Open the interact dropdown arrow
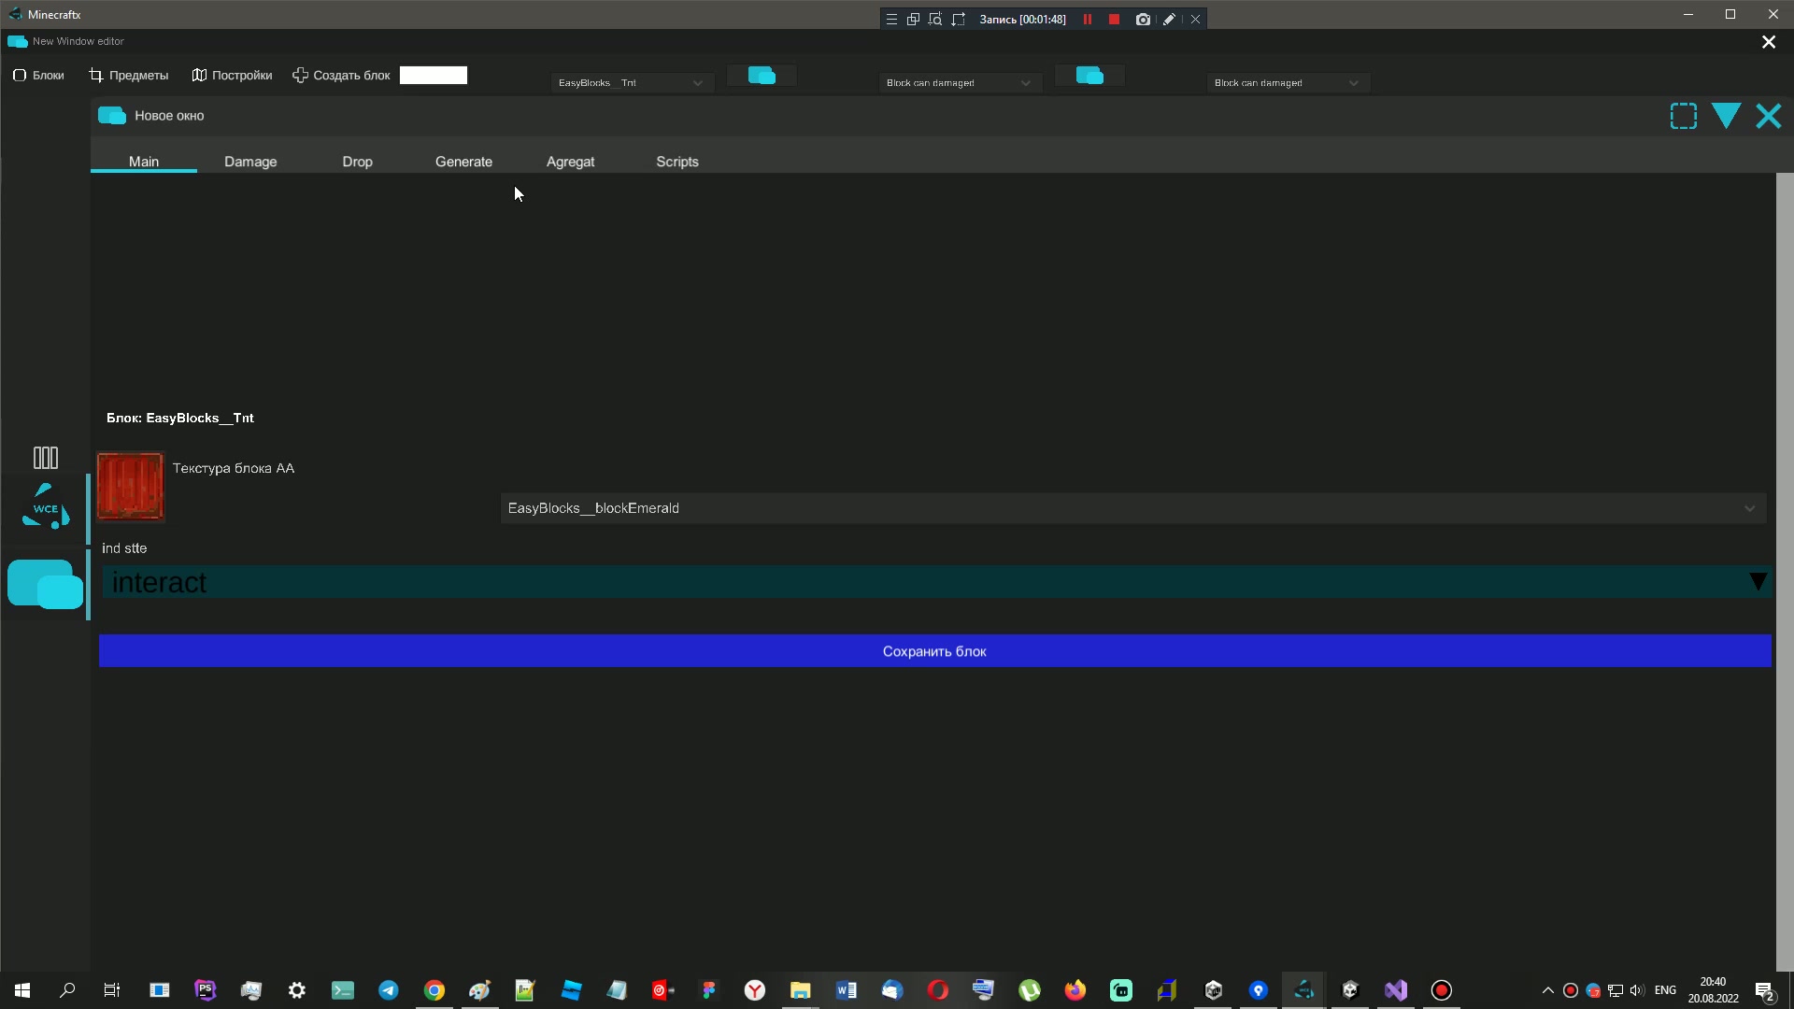 tap(1758, 582)
